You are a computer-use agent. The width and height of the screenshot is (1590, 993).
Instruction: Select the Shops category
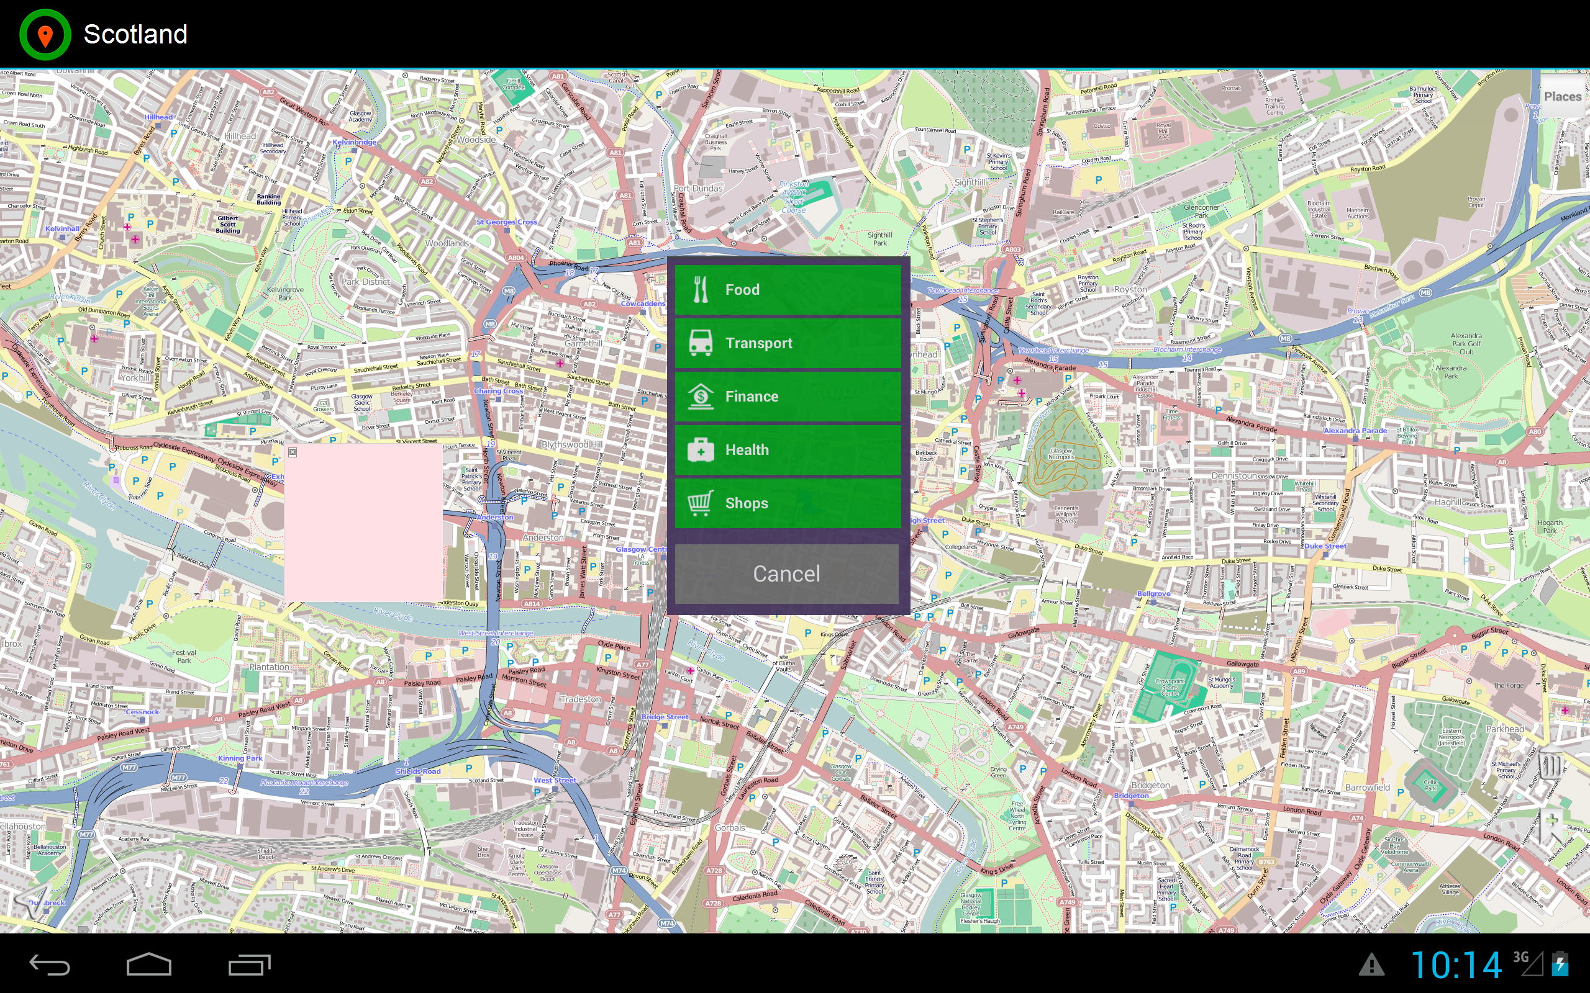point(787,503)
